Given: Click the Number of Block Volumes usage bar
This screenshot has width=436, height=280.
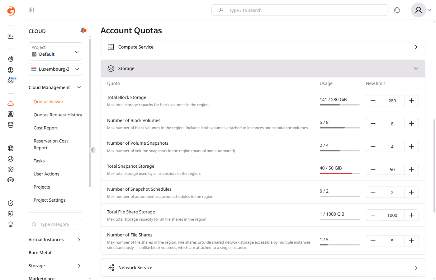Looking at the screenshot, I should click(339, 128).
